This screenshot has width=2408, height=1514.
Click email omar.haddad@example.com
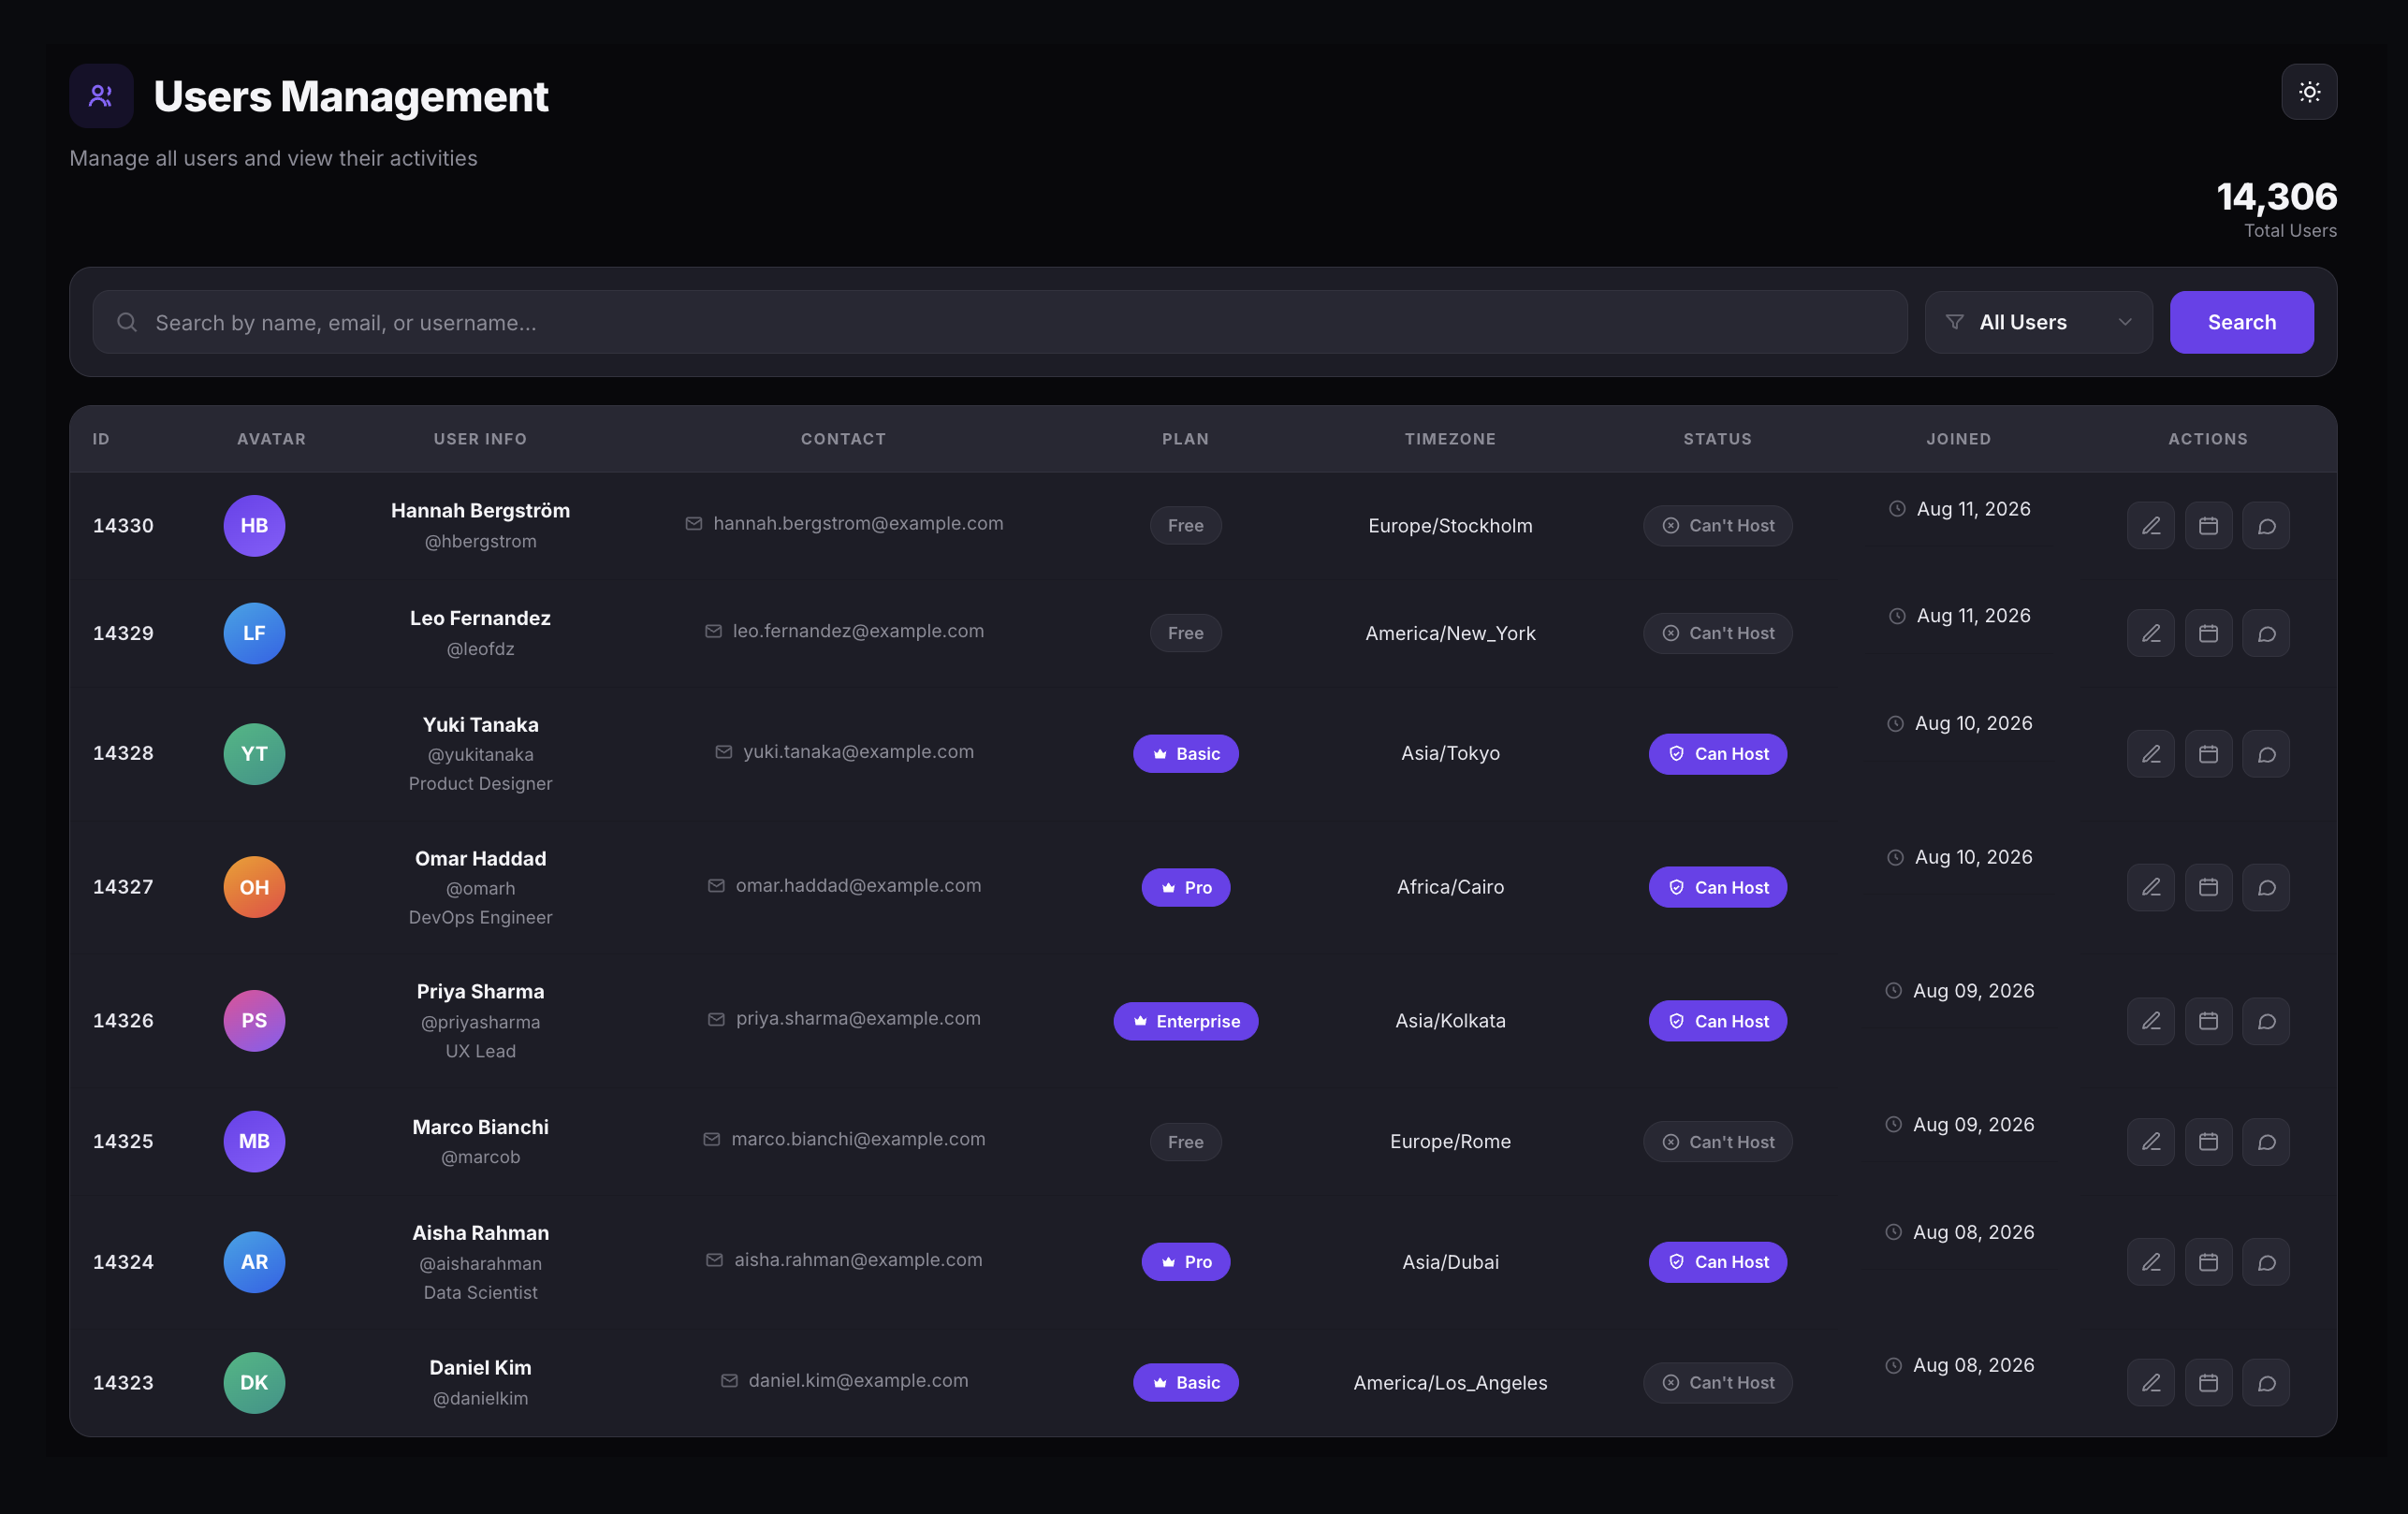857,886
